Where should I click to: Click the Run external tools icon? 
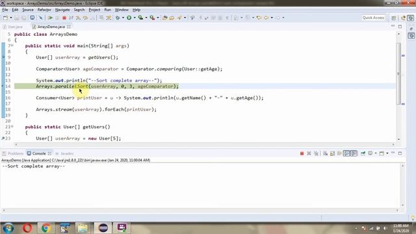click(x=152, y=18)
